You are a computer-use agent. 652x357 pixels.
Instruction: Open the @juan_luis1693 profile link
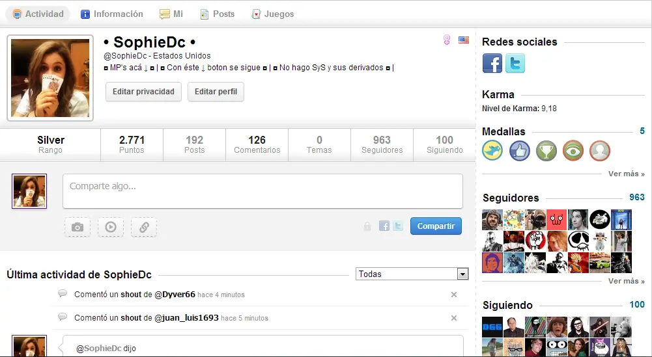[x=186, y=318]
